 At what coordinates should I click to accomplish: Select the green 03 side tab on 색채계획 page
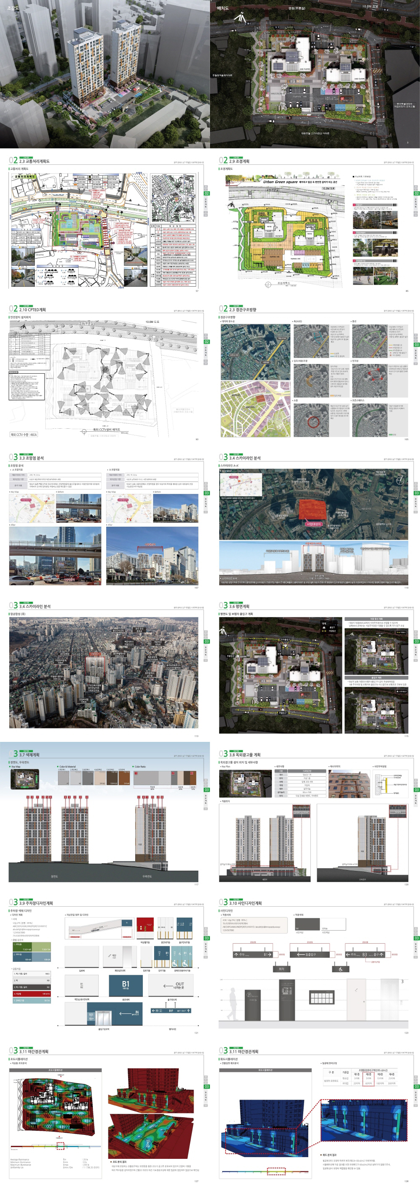[x=207, y=790]
